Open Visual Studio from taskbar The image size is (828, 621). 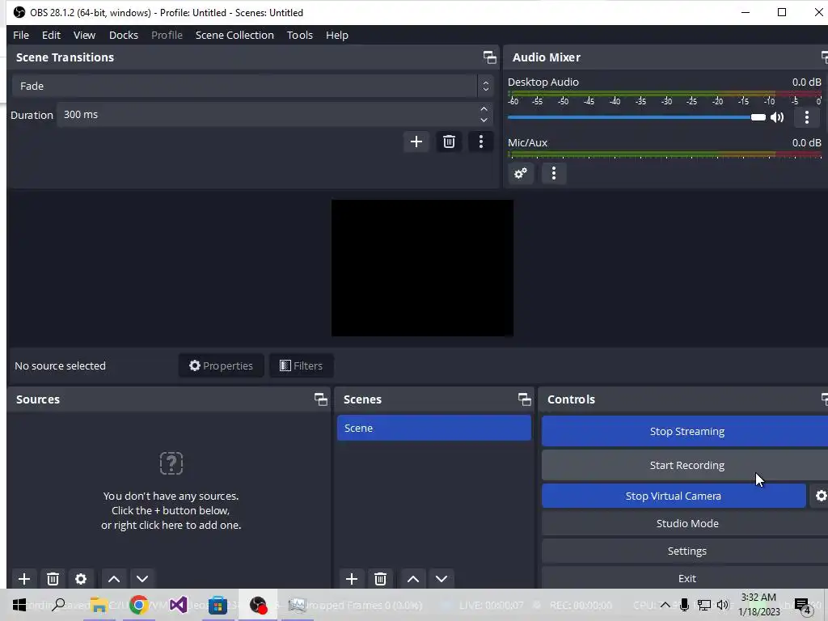click(178, 605)
